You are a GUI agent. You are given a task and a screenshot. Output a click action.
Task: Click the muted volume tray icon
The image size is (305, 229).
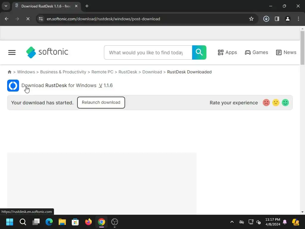(259, 222)
